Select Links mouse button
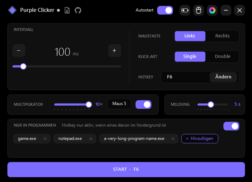The height and width of the screenshot is (182, 252). 190,36
